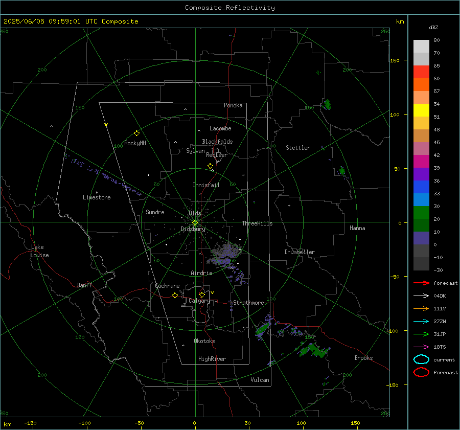Viewport: 460px width, 430px height.
Task: Click the Vulcan label
Action: pos(260,380)
